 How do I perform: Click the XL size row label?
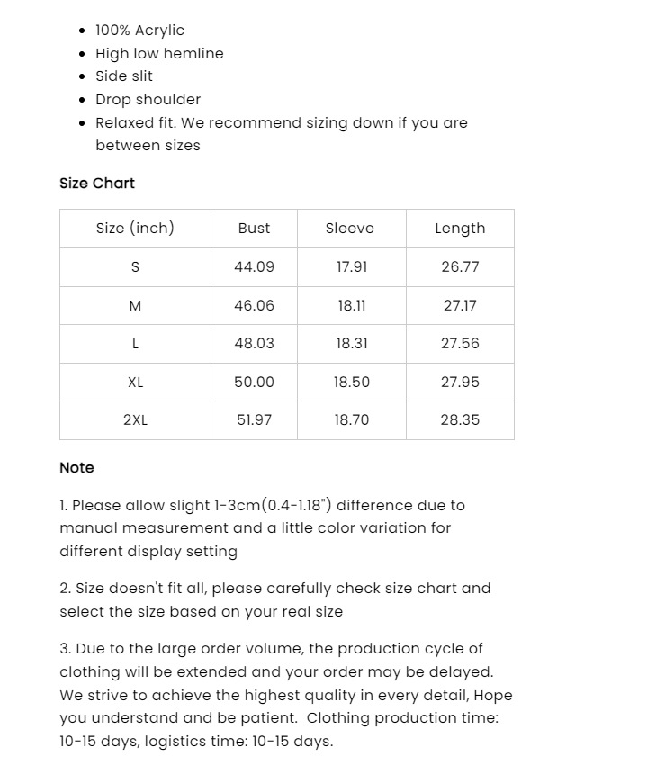[x=135, y=382]
